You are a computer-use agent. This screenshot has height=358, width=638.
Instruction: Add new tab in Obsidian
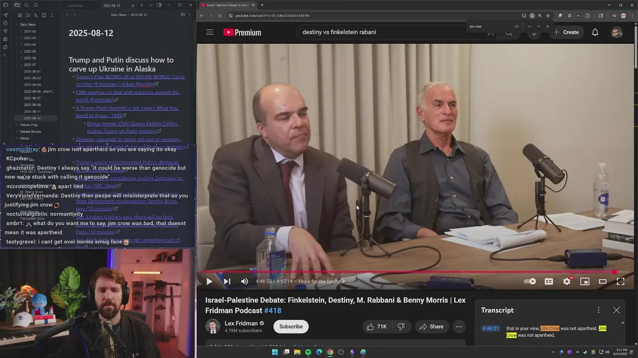142,5
